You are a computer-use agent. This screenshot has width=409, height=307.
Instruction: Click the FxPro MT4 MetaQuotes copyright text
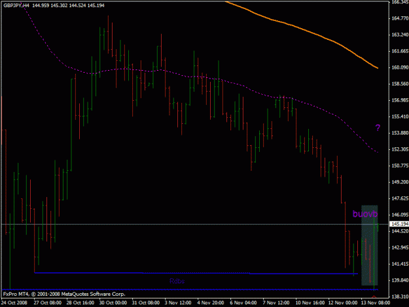tap(64, 294)
